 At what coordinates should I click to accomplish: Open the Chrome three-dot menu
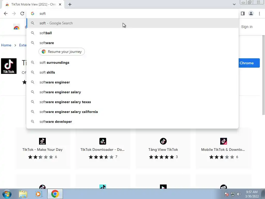click(x=259, y=13)
